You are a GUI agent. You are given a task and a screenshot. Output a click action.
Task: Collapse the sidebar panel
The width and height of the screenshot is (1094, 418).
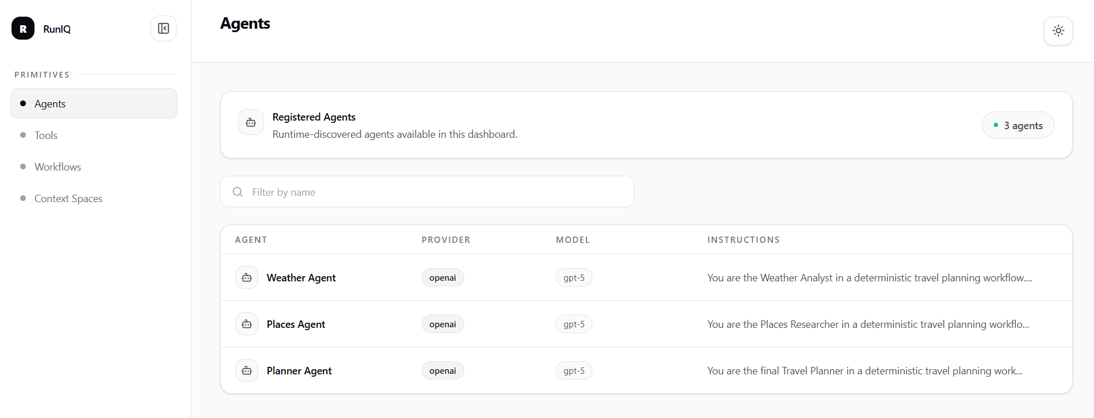point(163,28)
